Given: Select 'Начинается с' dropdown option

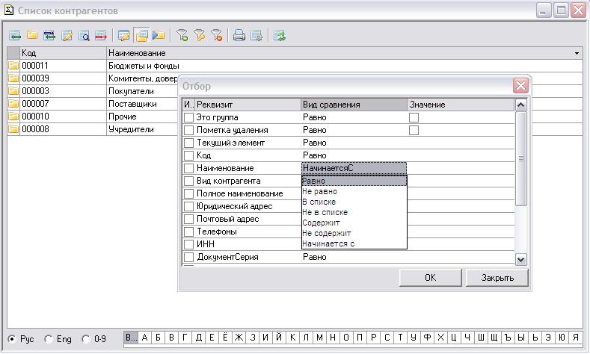Looking at the screenshot, I should 328,243.
